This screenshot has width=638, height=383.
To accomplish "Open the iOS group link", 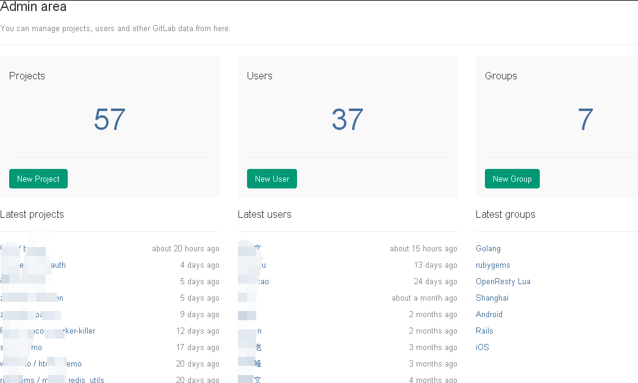I will (482, 347).
